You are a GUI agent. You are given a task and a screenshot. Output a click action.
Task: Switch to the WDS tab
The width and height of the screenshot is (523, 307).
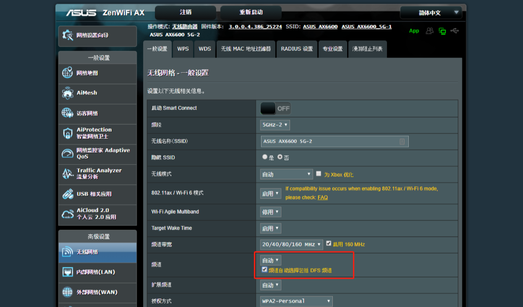(x=205, y=49)
